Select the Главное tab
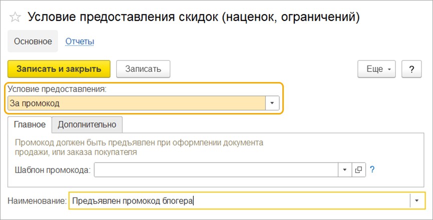Viewport: 433px width, 220px height. point(30,124)
